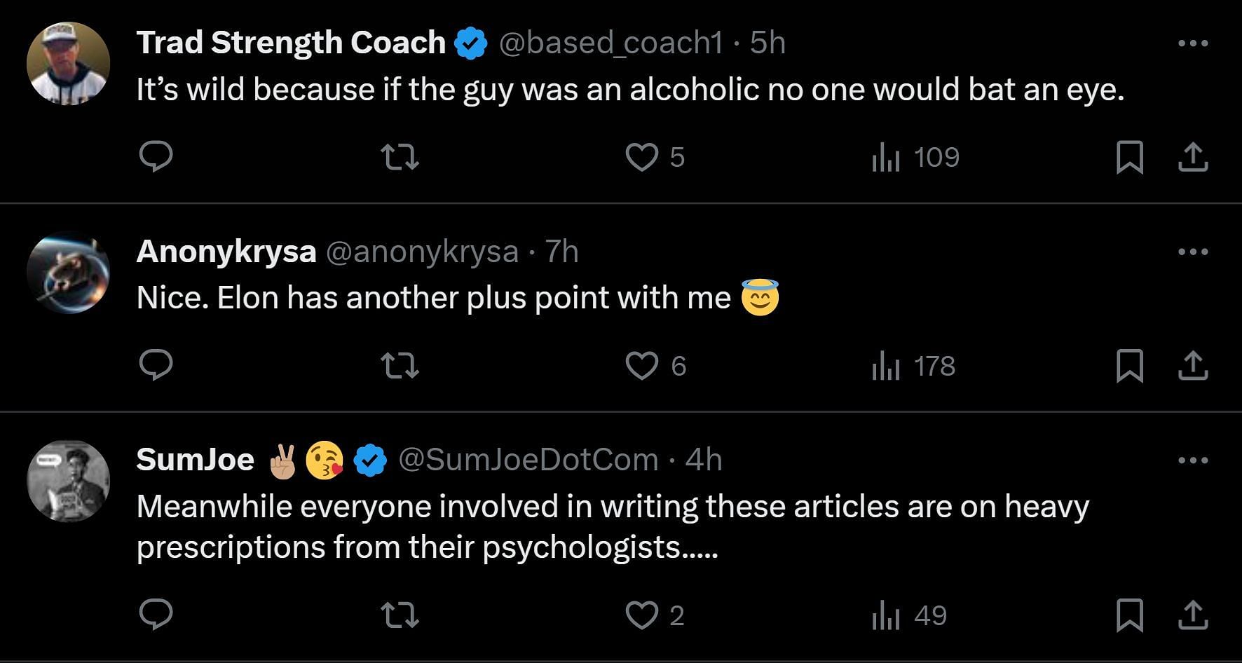Share the Trad Strength Coach tweet

(x=1193, y=157)
